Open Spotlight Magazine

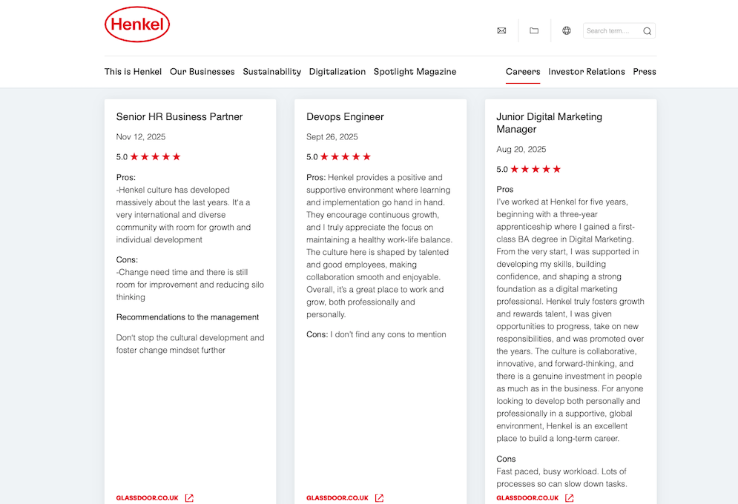point(415,72)
